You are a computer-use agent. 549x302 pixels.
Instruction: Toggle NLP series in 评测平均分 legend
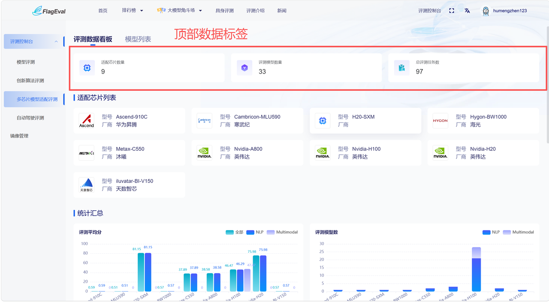[255, 232]
